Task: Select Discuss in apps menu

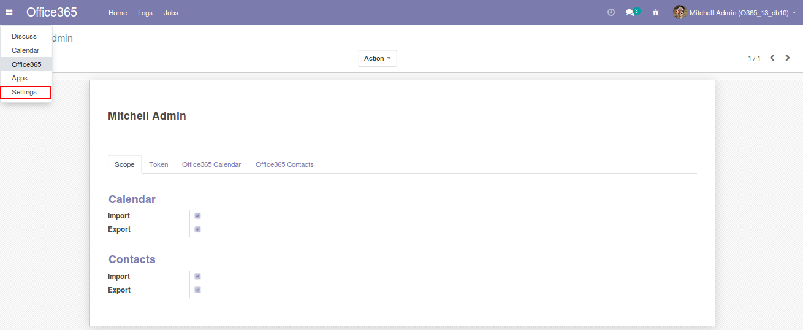Action: pos(26,36)
